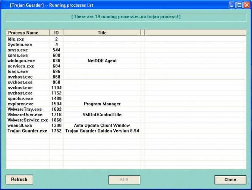The width and height of the screenshot is (252, 190).
Task: Click the Title column header
Action: 102,33
